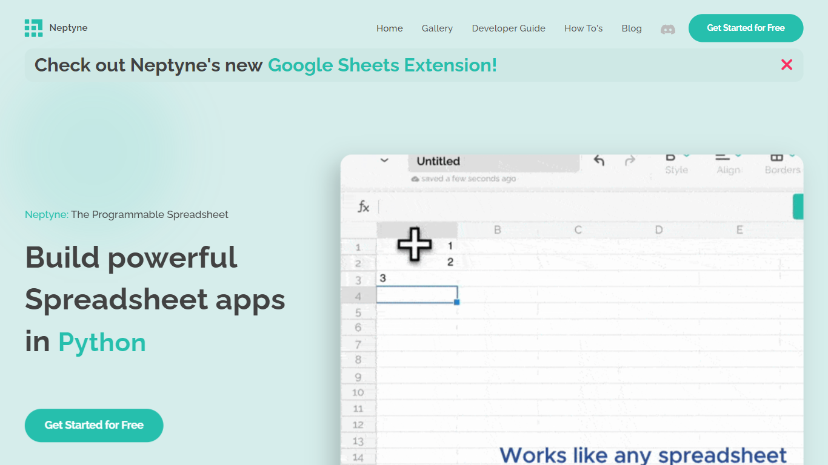Click the redo arrow in spreadsheet toolbar
Image resolution: width=828 pixels, height=465 pixels.
[x=630, y=160]
